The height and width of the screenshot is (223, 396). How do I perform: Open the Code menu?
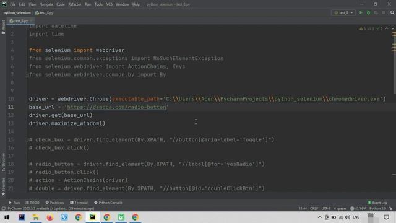coord(61,4)
